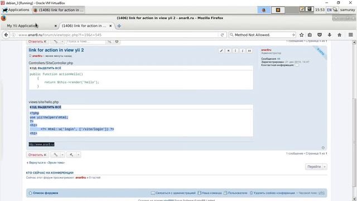Bookmark this page with the star icon
Screen dimensions: 357x201
click(301, 35)
